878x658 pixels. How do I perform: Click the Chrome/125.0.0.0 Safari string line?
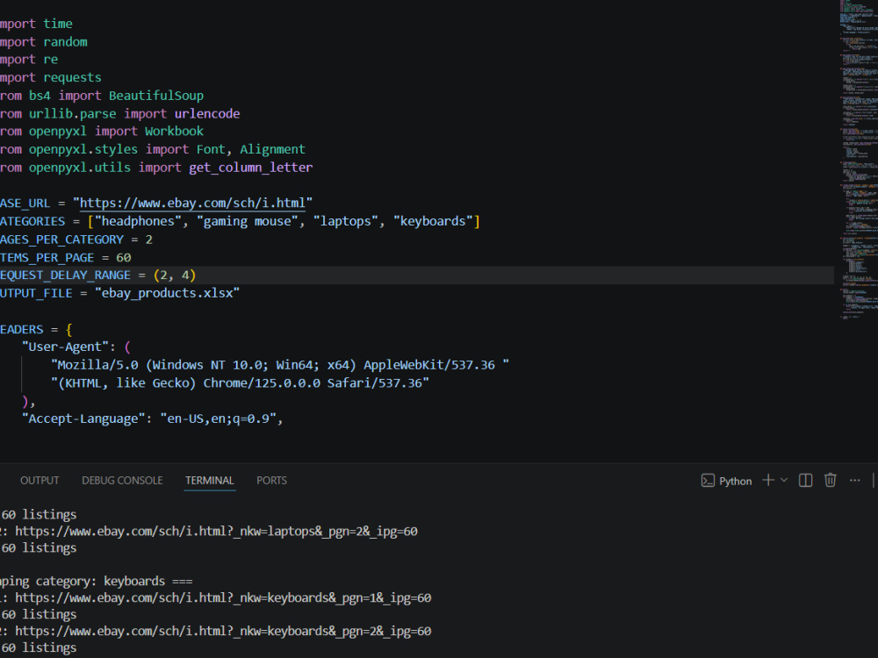(x=241, y=383)
